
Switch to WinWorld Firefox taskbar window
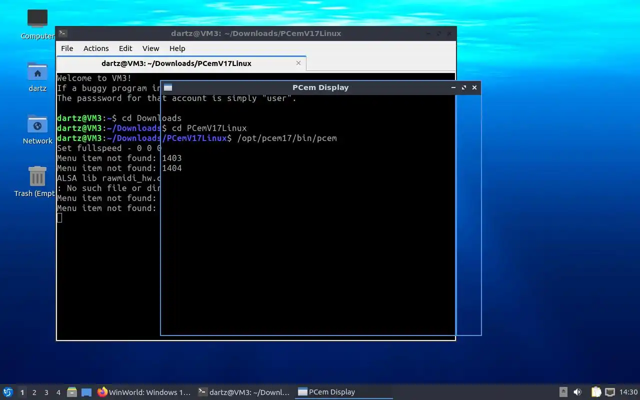tap(144, 392)
